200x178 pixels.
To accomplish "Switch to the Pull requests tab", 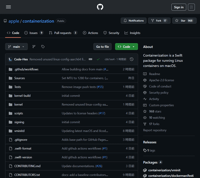I will (63, 33).
